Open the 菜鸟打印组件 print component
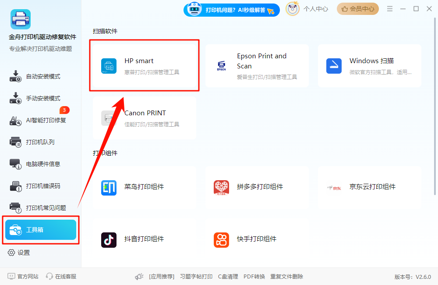 144,187
